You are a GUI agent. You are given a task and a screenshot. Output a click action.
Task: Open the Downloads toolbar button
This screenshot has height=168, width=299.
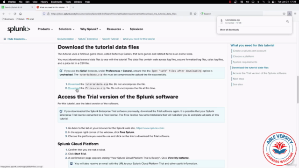(290, 14)
